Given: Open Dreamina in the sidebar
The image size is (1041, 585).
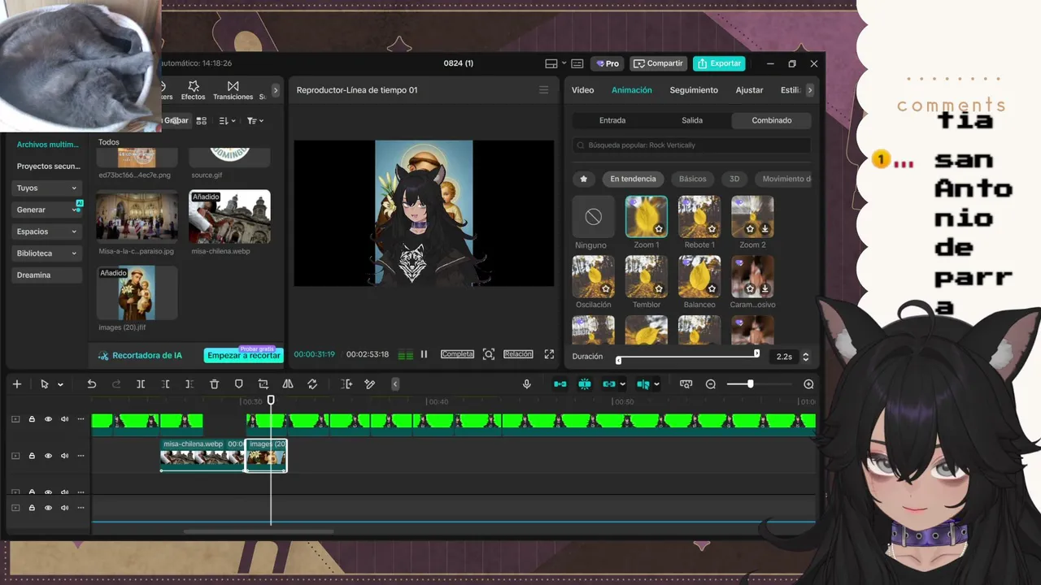Looking at the screenshot, I should pos(47,275).
